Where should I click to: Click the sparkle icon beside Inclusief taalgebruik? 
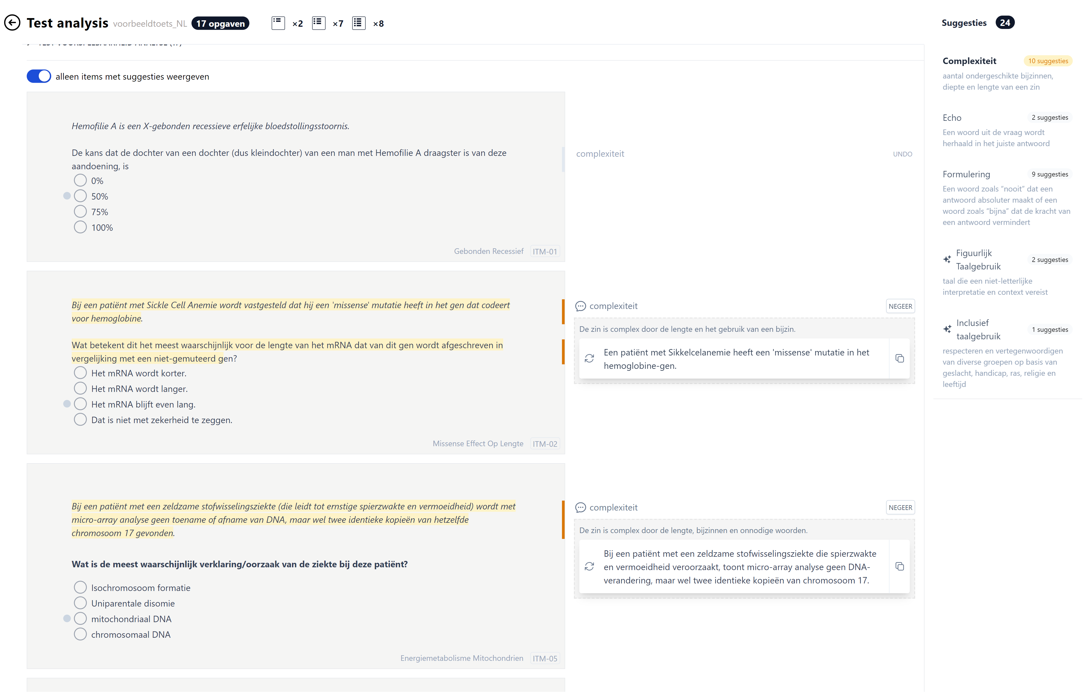[x=947, y=328]
